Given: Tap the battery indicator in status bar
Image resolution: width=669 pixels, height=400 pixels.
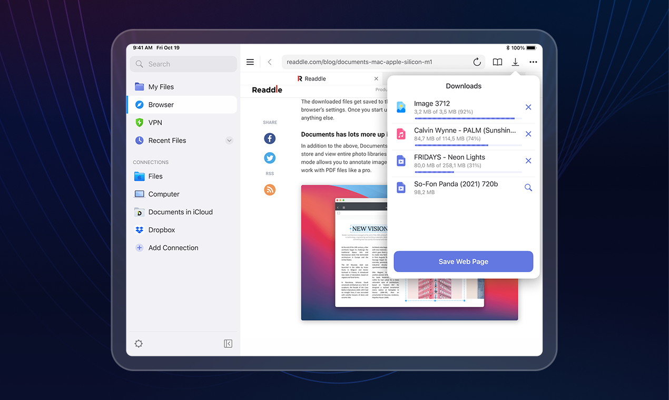Looking at the screenshot, I should [x=531, y=48].
